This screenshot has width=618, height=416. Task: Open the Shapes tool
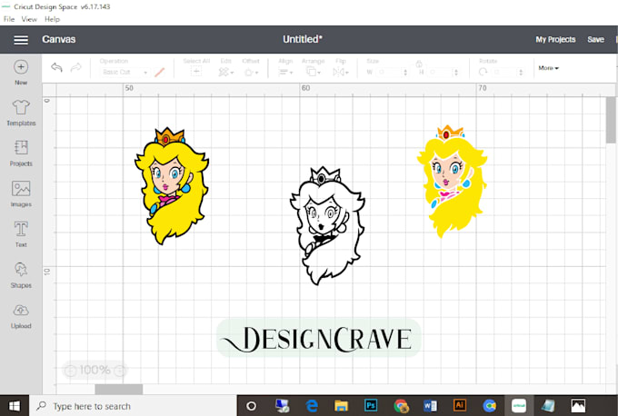(21, 270)
